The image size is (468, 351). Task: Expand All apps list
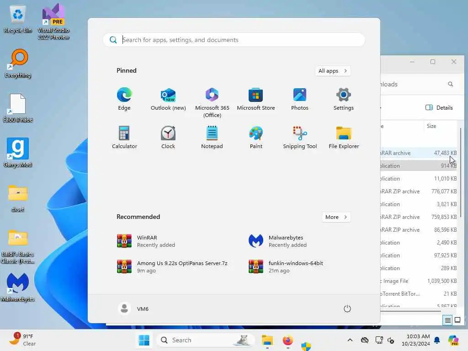point(333,71)
